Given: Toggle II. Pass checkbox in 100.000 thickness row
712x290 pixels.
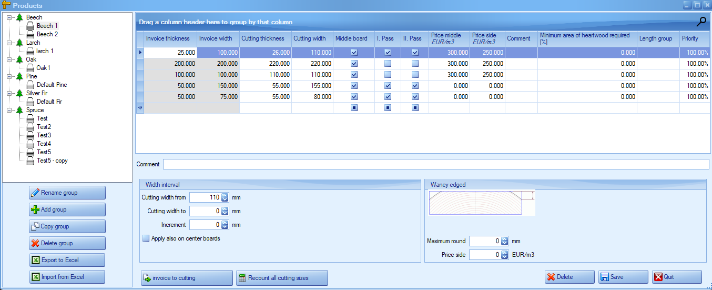Looking at the screenshot, I should click(x=415, y=75).
